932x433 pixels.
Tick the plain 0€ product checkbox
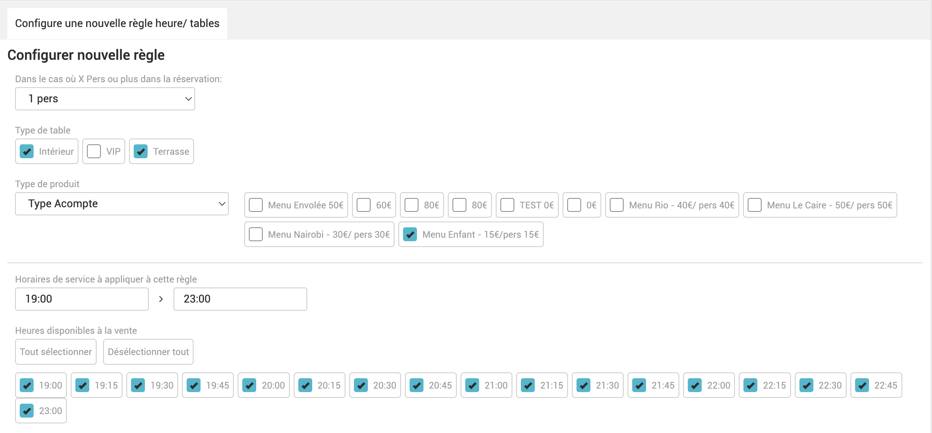click(x=574, y=205)
